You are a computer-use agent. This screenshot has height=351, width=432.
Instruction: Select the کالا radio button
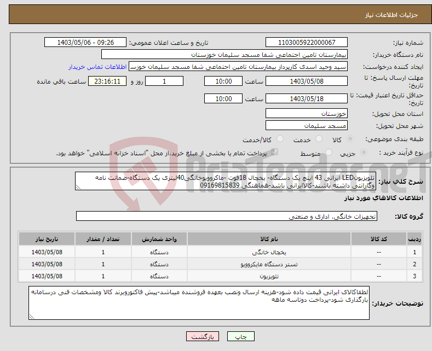[x=350, y=139]
